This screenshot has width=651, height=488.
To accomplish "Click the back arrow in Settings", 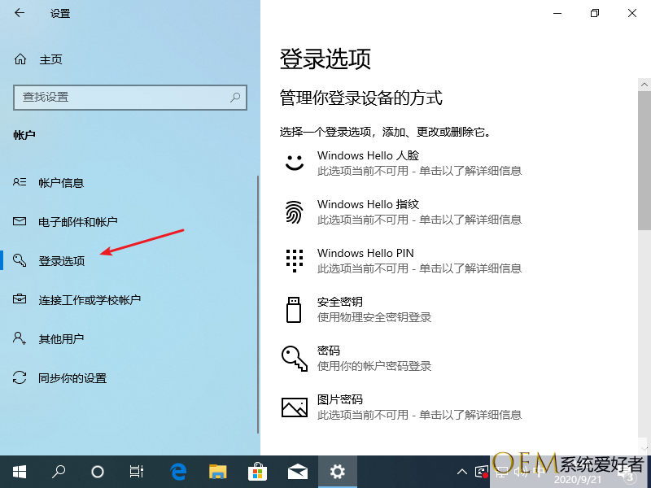I will click(x=20, y=13).
